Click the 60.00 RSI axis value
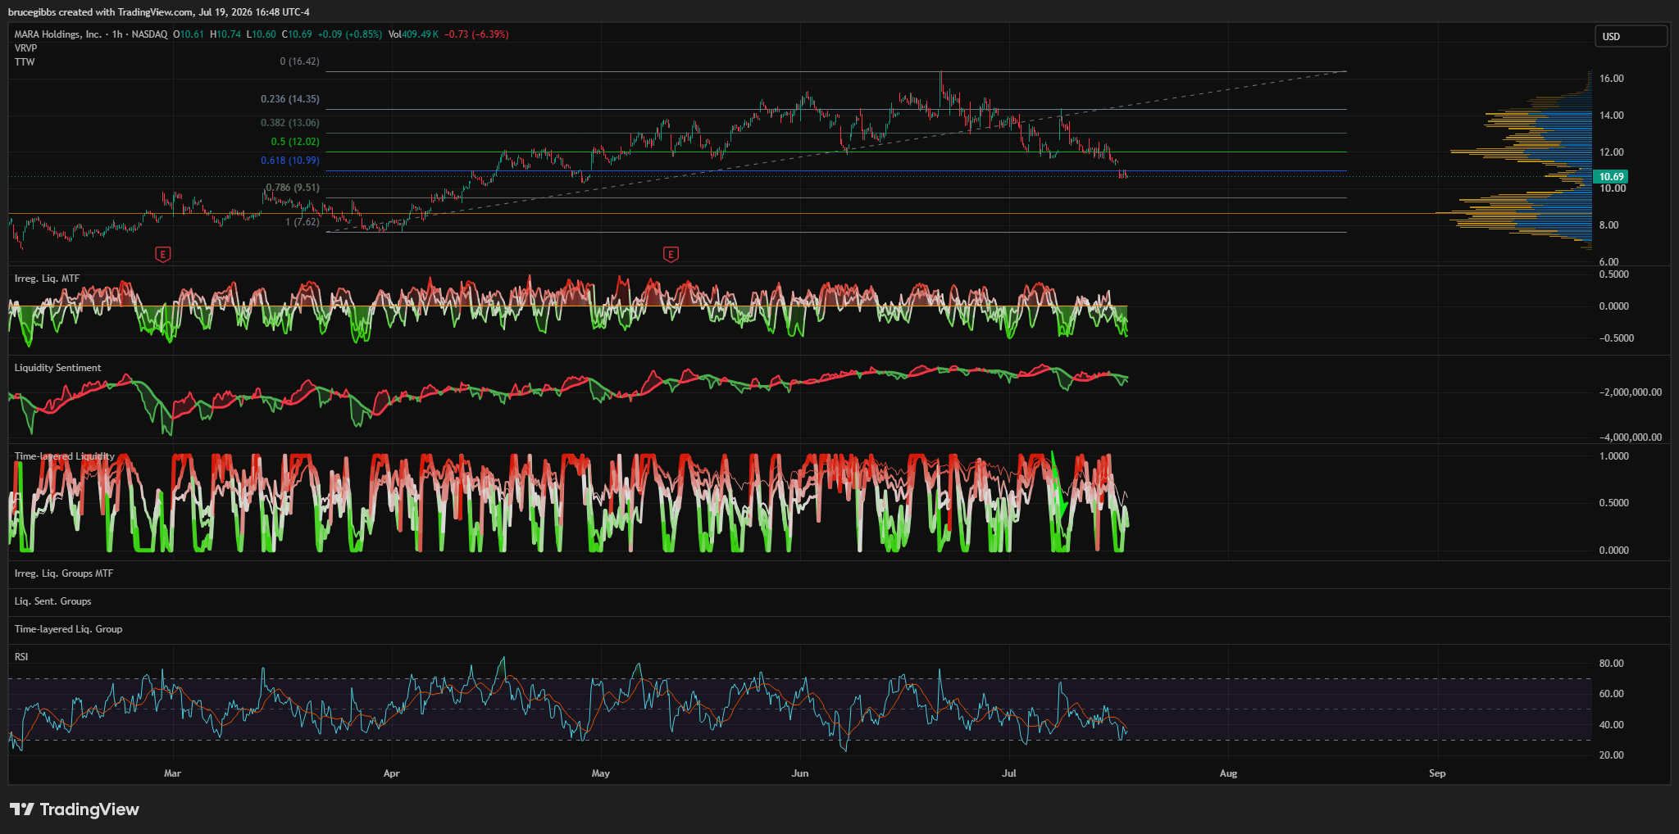Viewport: 1679px width, 834px height. pyautogui.click(x=1612, y=694)
